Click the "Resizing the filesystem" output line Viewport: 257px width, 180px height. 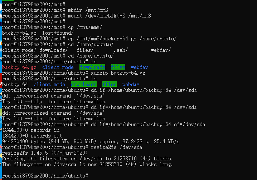pos(87,159)
